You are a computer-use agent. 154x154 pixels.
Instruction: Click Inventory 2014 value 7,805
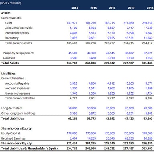pos(73,38)
